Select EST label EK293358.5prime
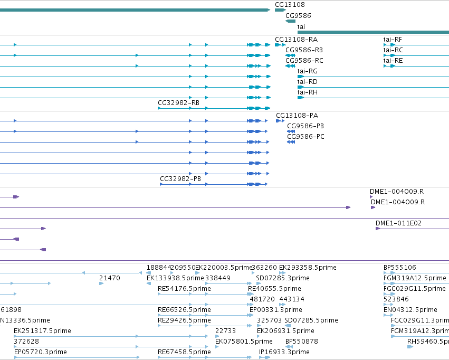The width and height of the screenshot is (449, 360). coord(308,268)
